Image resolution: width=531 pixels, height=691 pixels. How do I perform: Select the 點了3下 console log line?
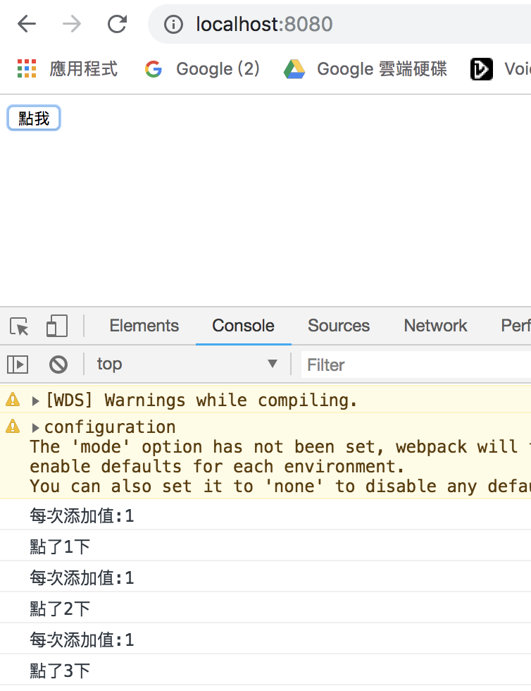coord(265,670)
